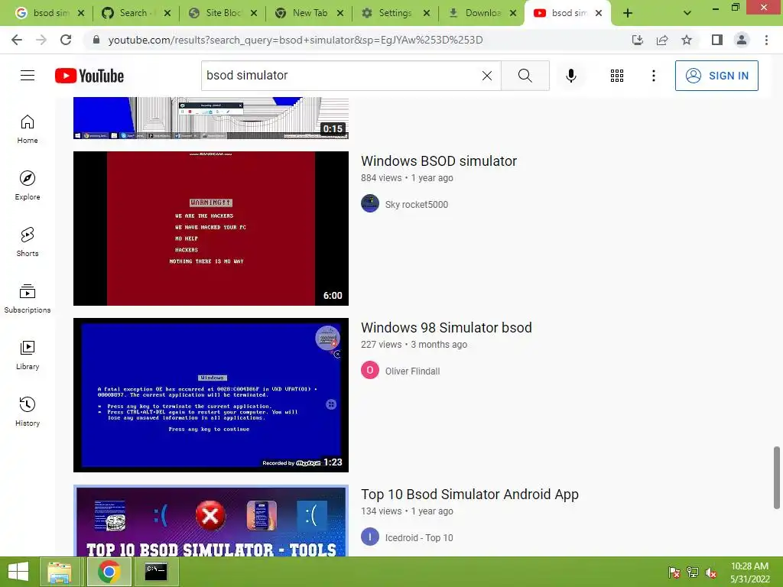Click the muted volume tray icon
The width and height of the screenshot is (783, 587).
[711, 572]
